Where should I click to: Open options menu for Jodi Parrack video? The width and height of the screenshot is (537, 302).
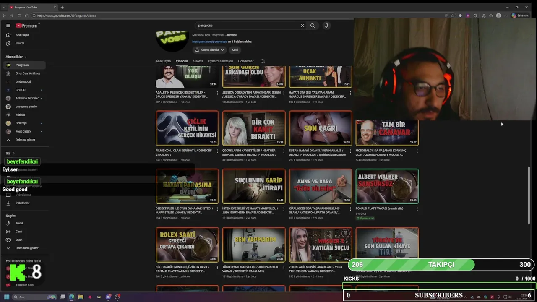tap(284, 268)
